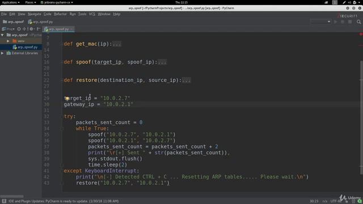Open the Tools menu
Viewport: 363px width, 204px height.
pyautogui.click(x=82, y=14)
